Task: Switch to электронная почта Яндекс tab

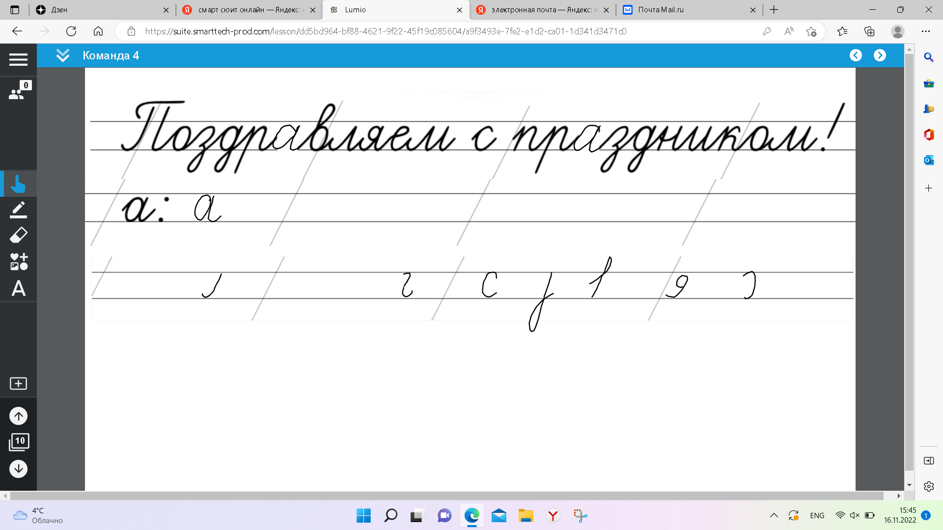Action: point(543,10)
